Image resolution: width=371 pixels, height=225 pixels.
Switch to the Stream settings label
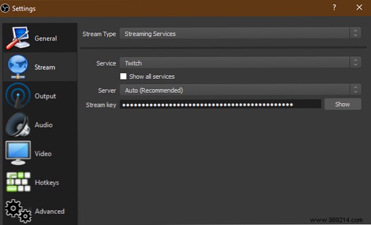click(45, 67)
